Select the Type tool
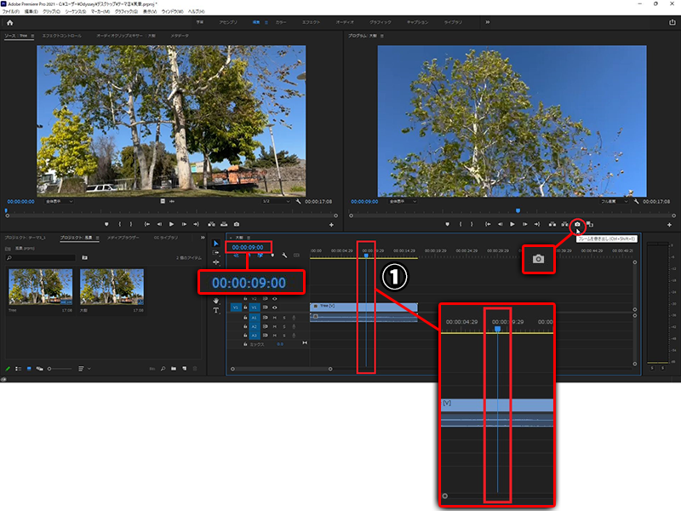This screenshot has width=681, height=511. click(216, 311)
